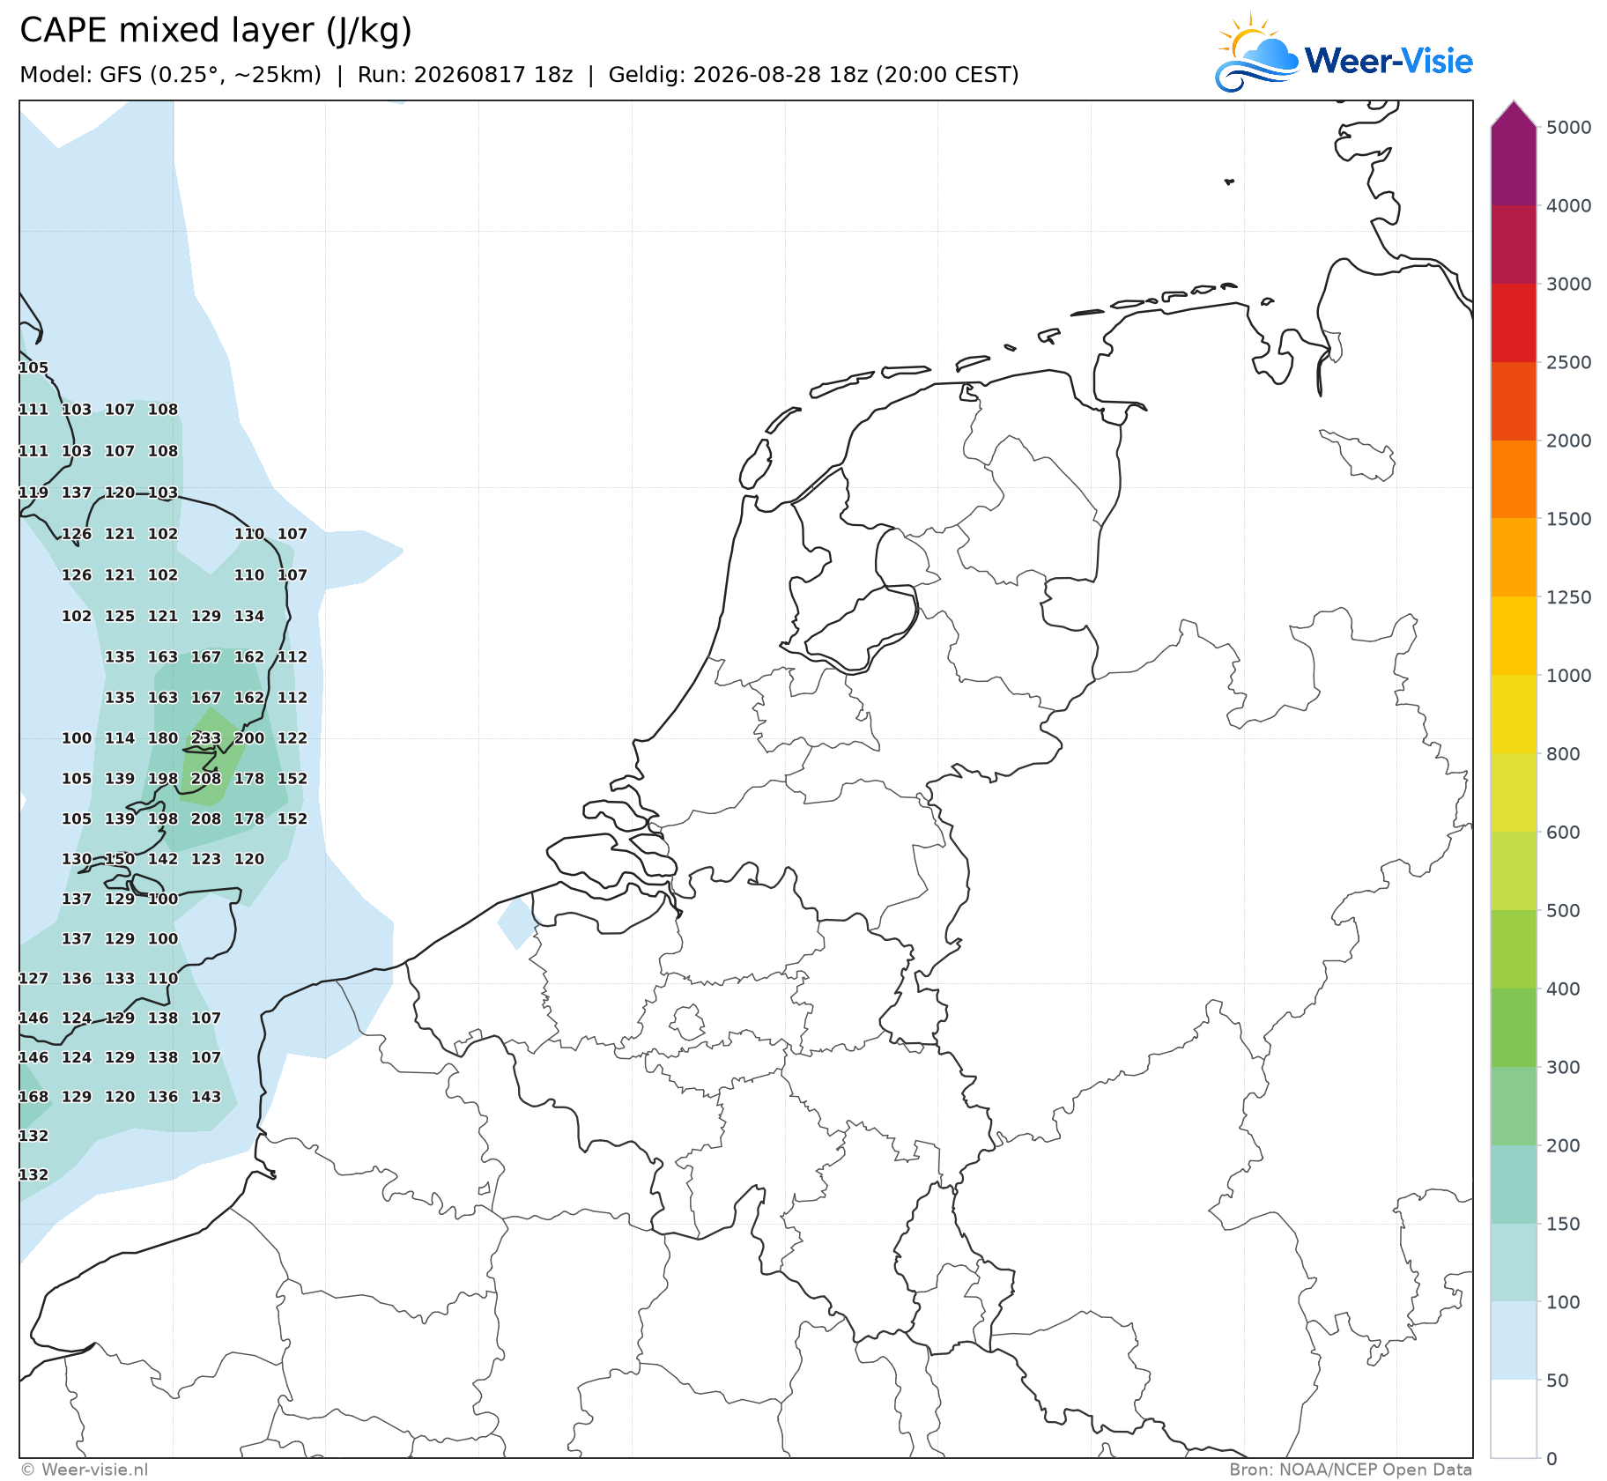This screenshot has height=1481, width=1607.
Task: Click the 143 value over the Channel
Action: 206,1097
